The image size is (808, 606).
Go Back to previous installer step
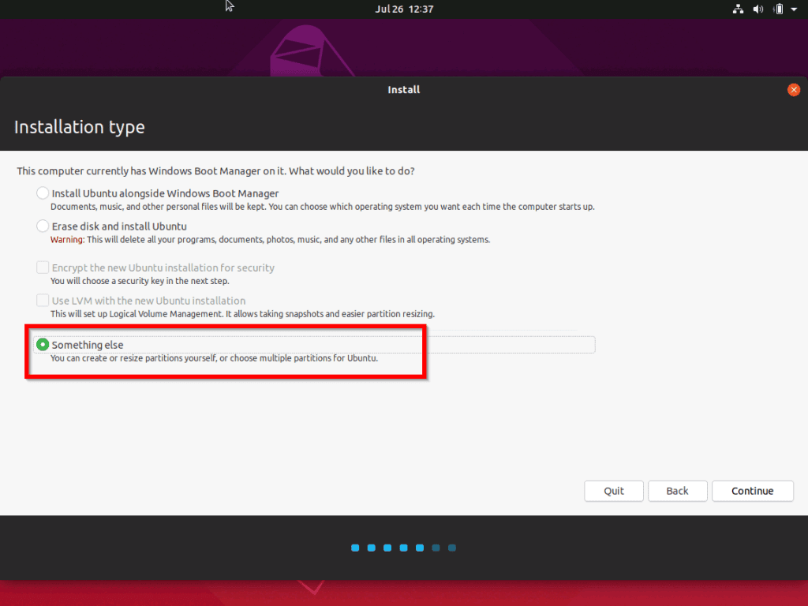click(x=677, y=491)
